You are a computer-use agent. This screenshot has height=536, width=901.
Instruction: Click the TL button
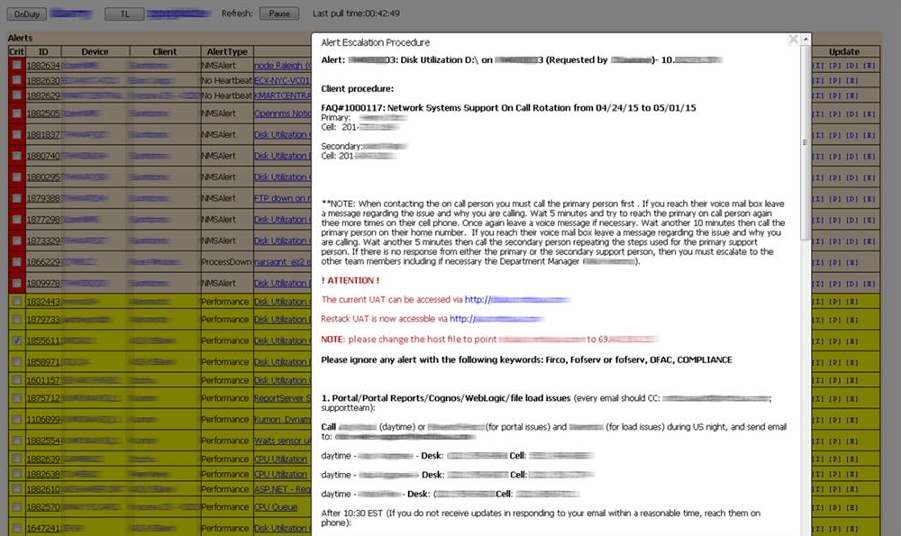[124, 14]
